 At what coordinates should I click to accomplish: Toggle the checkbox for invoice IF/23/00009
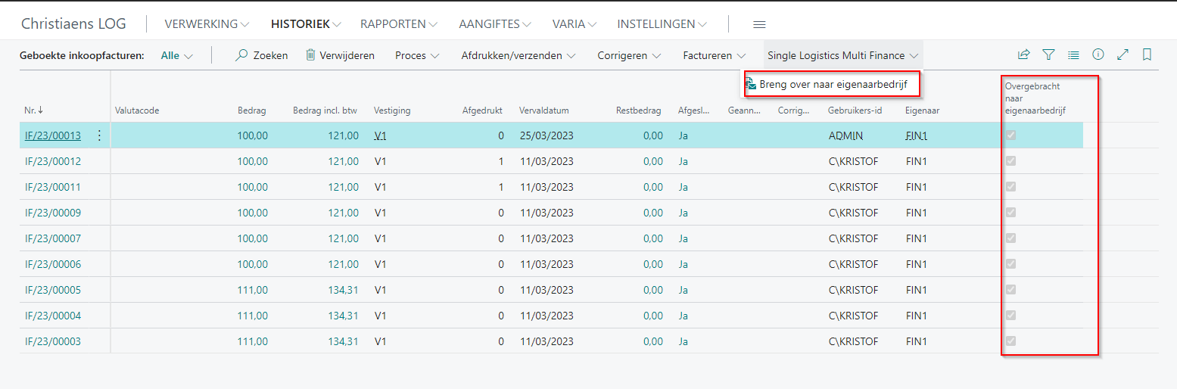coord(1010,213)
